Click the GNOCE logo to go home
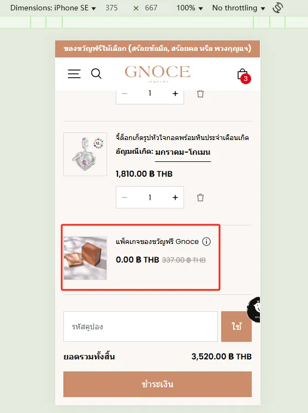 coord(158,74)
